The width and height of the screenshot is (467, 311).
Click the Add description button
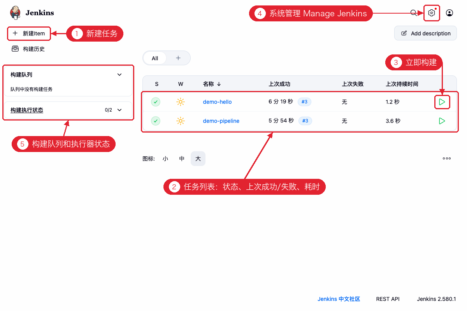coord(425,33)
